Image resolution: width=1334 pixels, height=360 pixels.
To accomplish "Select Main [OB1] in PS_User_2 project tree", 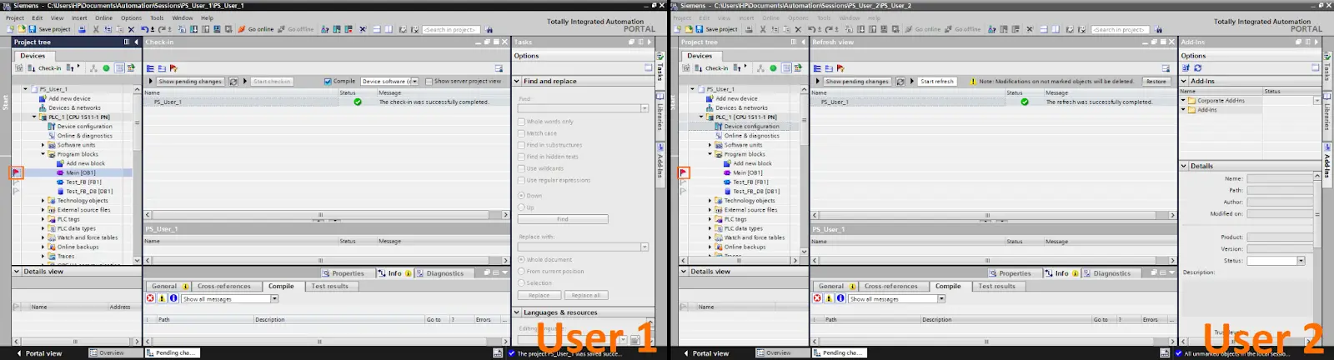I will 747,172.
